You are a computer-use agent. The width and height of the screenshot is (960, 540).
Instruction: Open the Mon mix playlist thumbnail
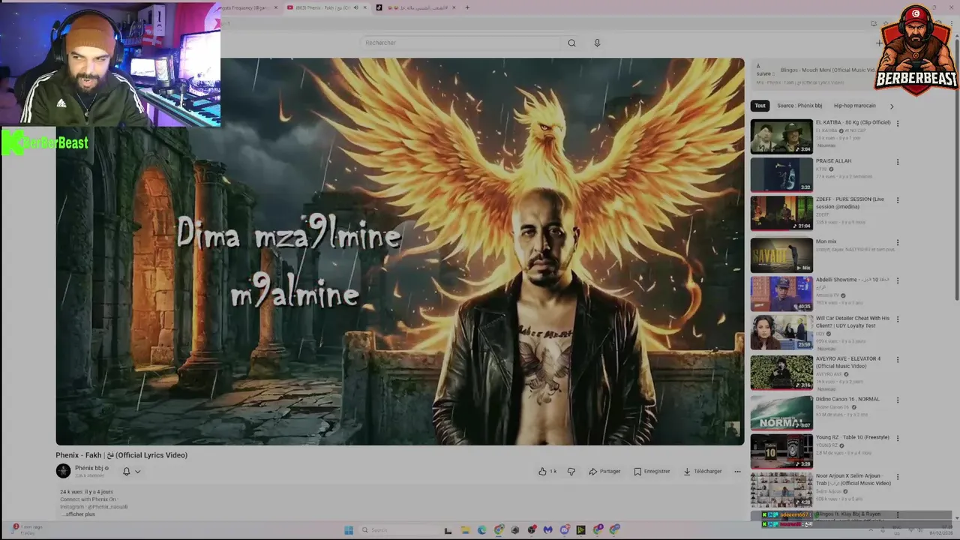781,256
